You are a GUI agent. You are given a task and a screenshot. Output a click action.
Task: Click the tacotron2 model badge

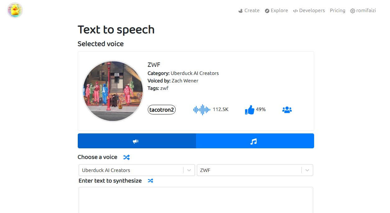162,110
